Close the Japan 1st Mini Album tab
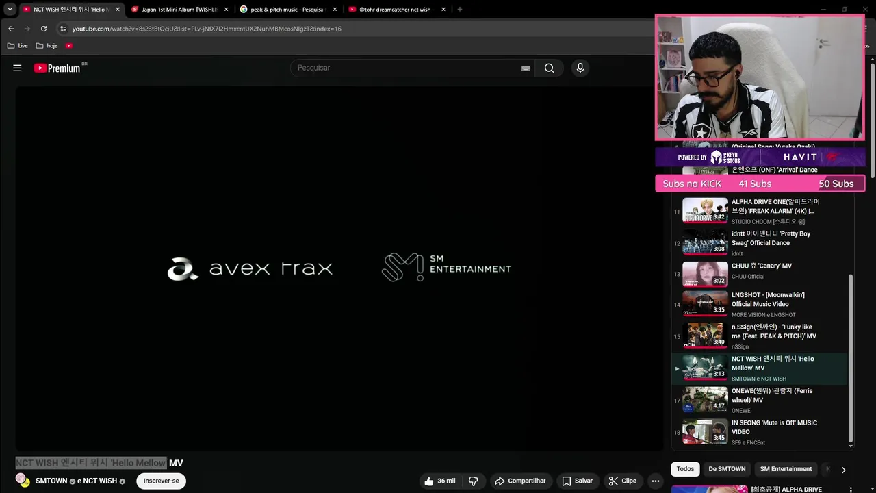Viewport: 876px width, 493px height. click(226, 10)
